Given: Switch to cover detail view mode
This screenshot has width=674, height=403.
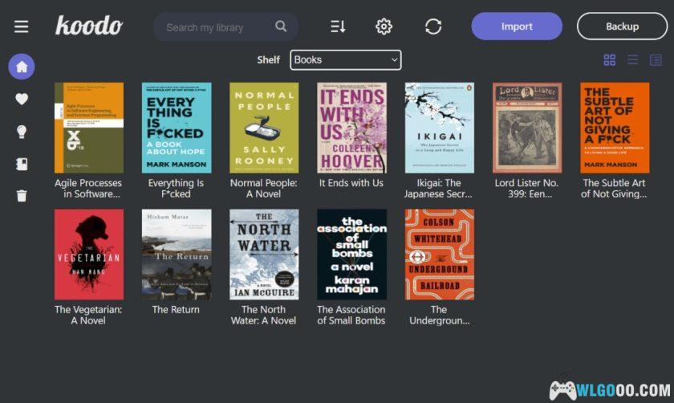Looking at the screenshot, I should tap(656, 60).
